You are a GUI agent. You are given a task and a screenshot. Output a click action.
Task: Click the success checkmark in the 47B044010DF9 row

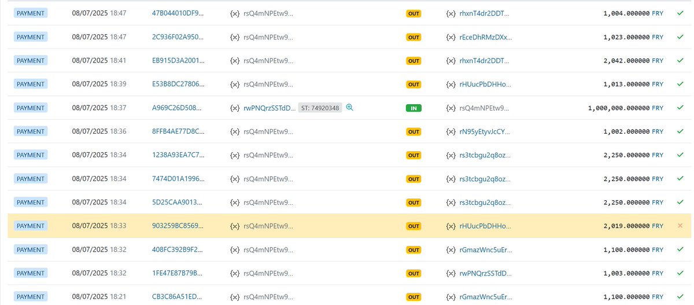(680, 13)
